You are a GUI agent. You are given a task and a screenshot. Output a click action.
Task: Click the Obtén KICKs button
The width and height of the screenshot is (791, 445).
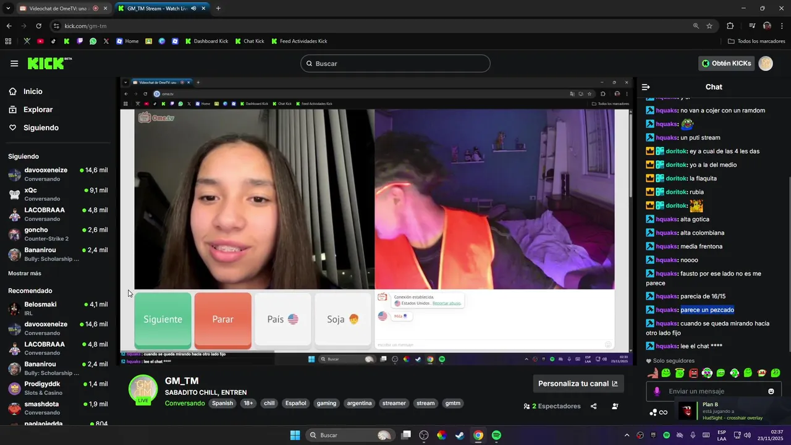pyautogui.click(x=727, y=63)
